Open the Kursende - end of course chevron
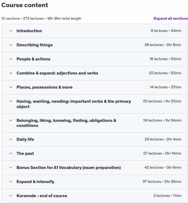Viewport: 188px width, 203px height. pyautogui.click(x=11, y=196)
